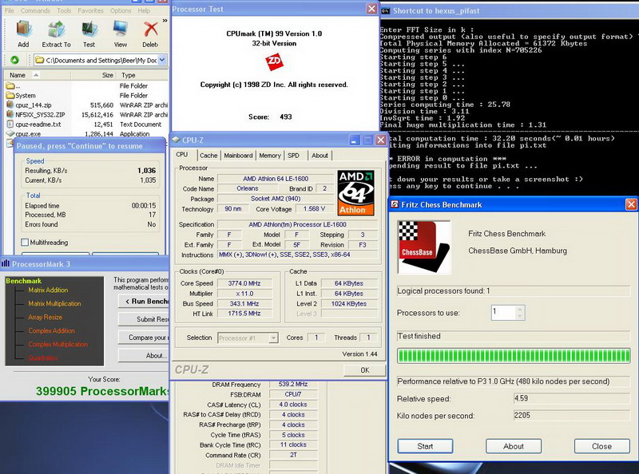This screenshot has width=639, height=474.
Task: Switch to the Mainboard tab in CPU-Z
Action: pyautogui.click(x=238, y=156)
